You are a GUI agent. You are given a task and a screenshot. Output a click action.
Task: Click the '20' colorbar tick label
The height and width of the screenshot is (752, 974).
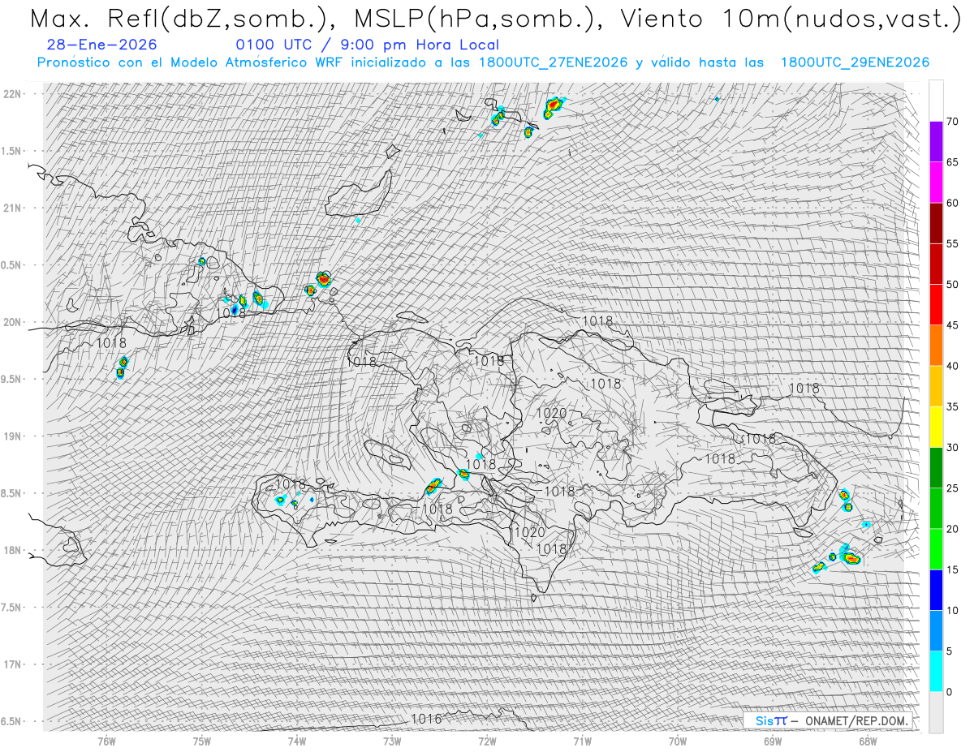click(953, 529)
